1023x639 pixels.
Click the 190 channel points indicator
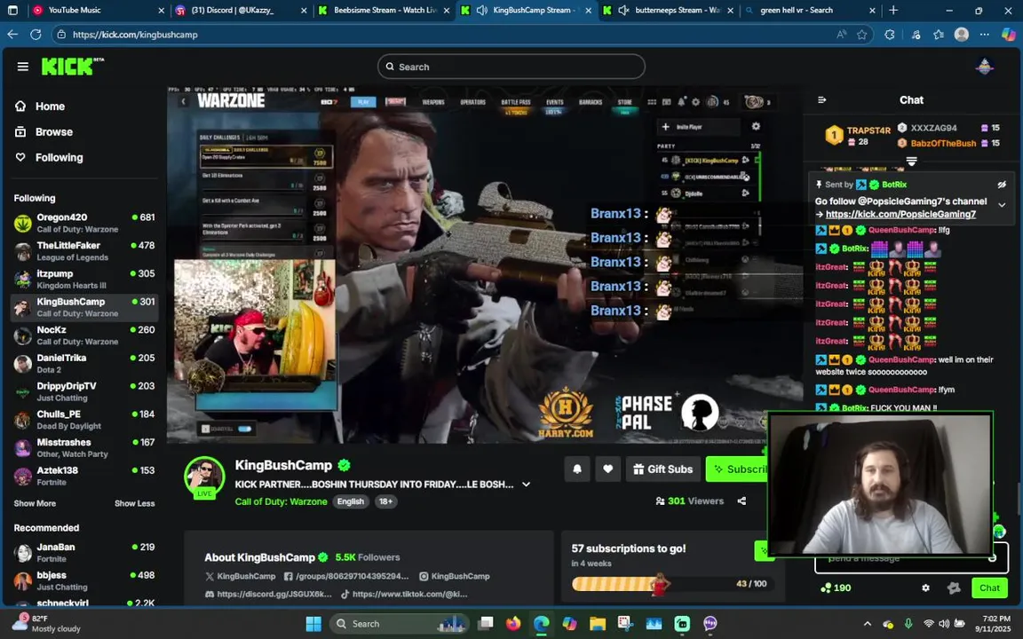pos(836,588)
